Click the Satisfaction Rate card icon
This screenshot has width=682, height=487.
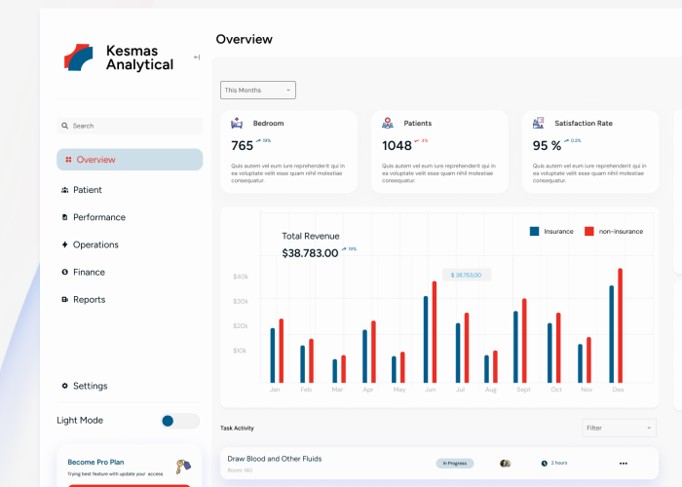point(538,124)
